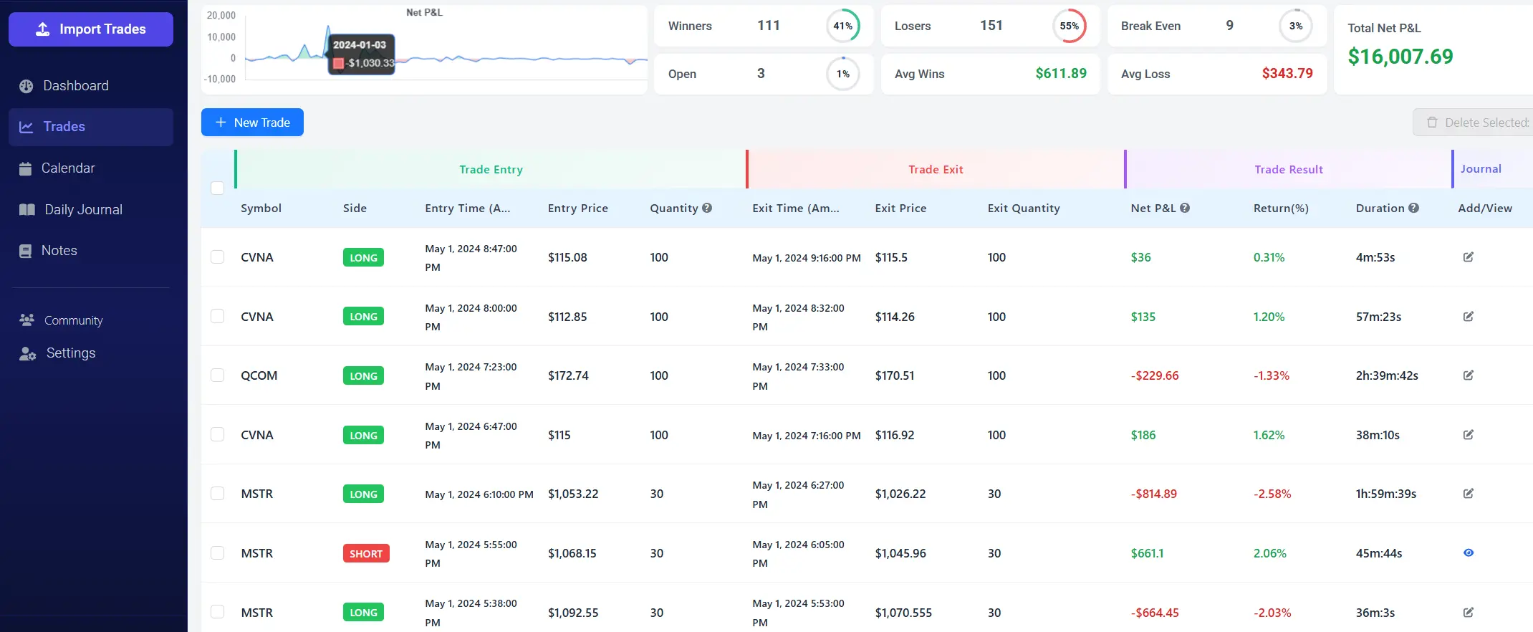Check the MSTR short trade checkbox

(218, 553)
